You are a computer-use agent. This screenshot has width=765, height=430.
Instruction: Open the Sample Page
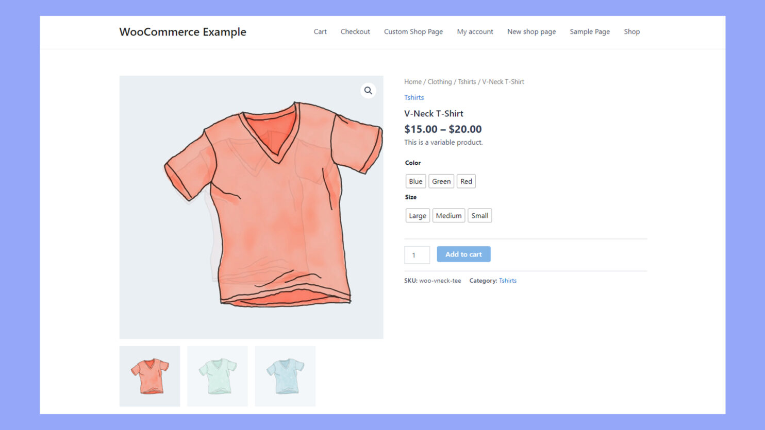coord(589,31)
